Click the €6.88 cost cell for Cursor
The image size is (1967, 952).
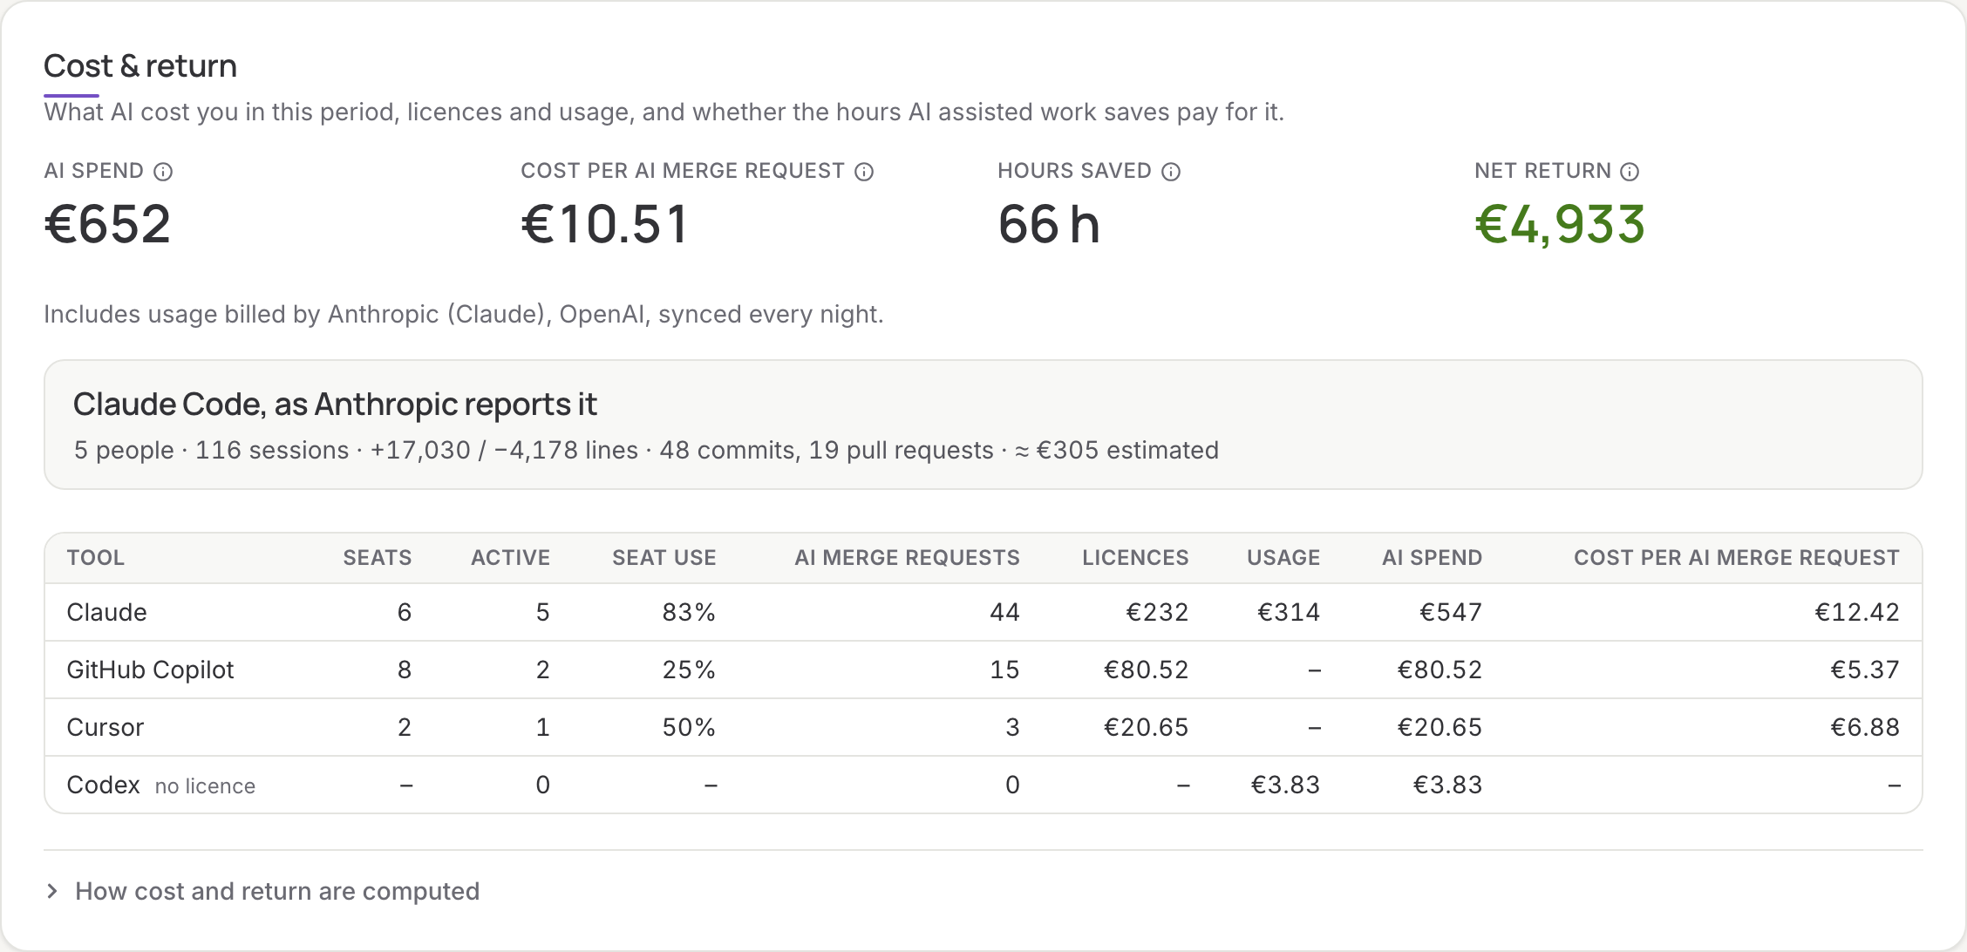coord(1864,727)
